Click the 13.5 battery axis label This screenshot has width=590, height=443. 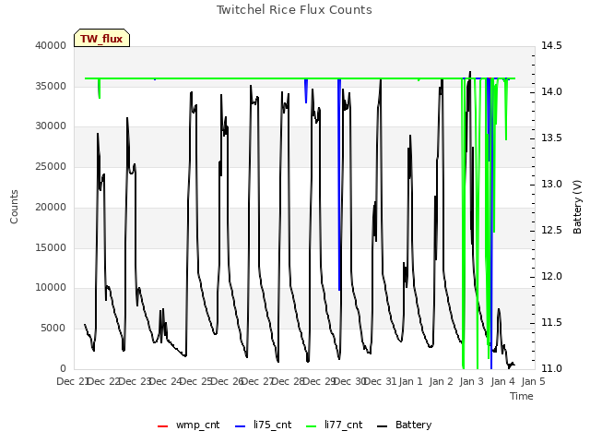point(551,138)
